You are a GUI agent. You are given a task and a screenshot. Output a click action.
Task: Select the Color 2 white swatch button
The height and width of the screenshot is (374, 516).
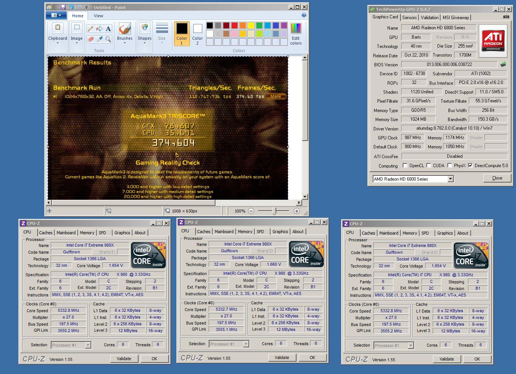click(x=197, y=34)
